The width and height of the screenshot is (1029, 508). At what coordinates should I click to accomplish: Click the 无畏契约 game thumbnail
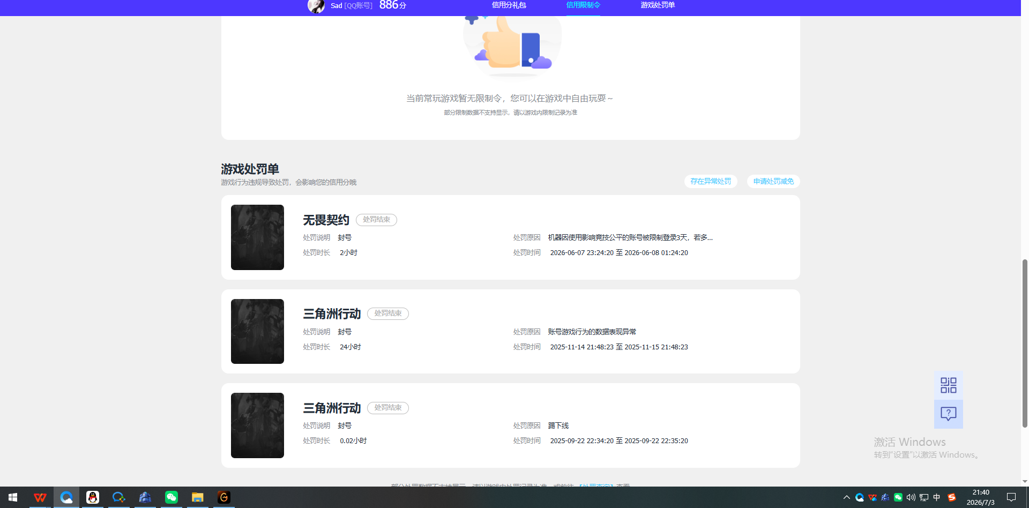257,237
